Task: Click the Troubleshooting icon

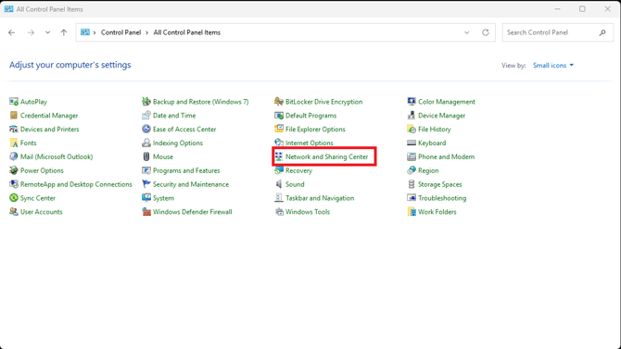Action: [412, 198]
